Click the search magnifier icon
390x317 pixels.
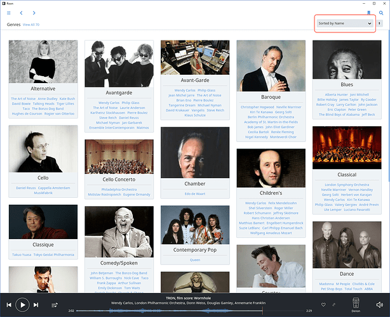[380, 12]
